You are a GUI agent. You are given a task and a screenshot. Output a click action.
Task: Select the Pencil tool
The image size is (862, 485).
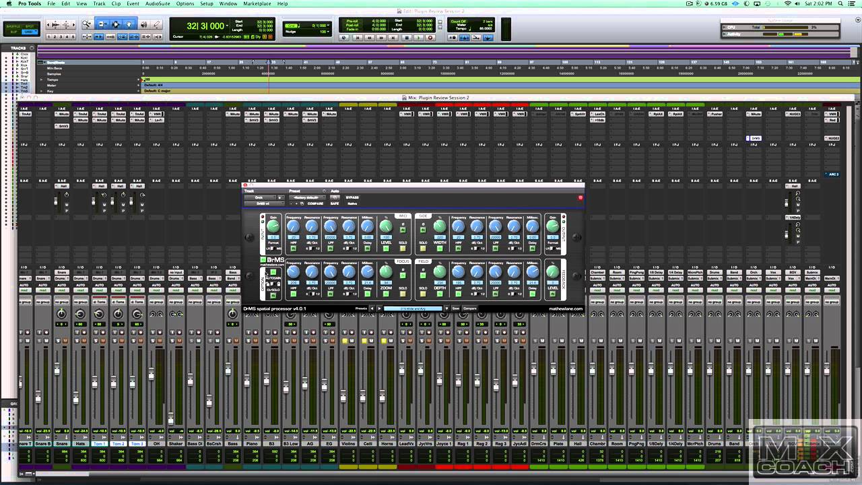(156, 24)
